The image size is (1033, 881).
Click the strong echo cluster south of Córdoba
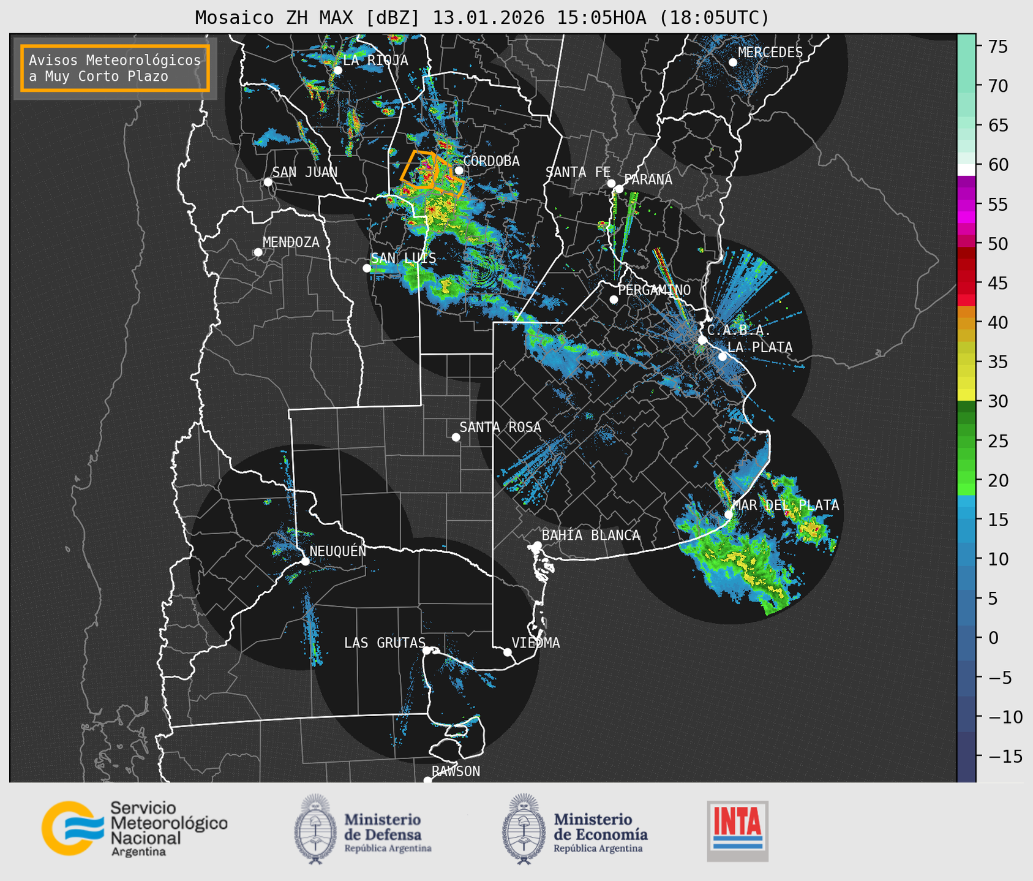coord(438,211)
